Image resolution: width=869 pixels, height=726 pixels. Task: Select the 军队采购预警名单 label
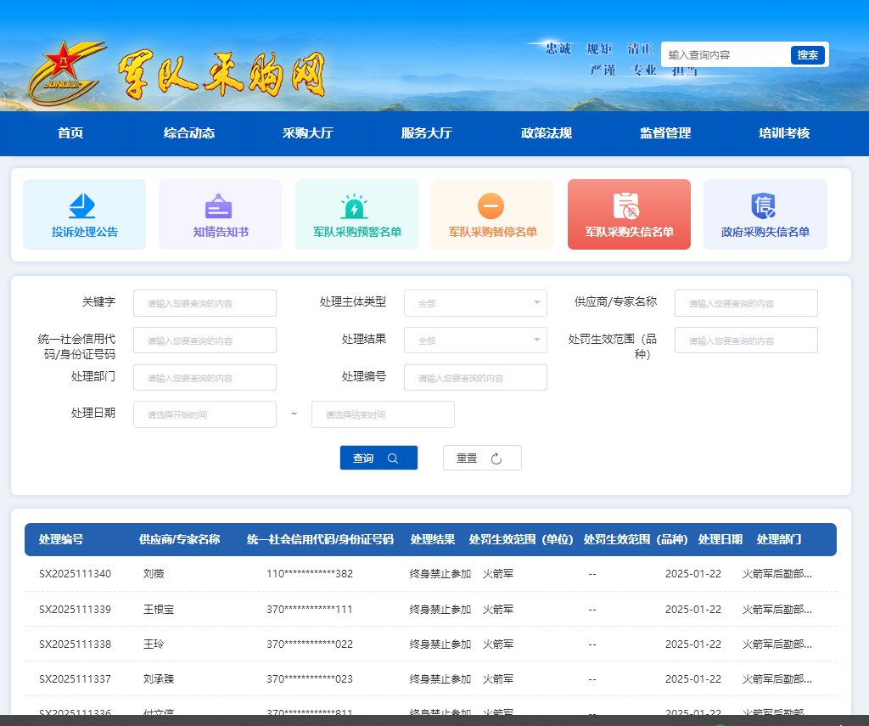click(x=357, y=232)
